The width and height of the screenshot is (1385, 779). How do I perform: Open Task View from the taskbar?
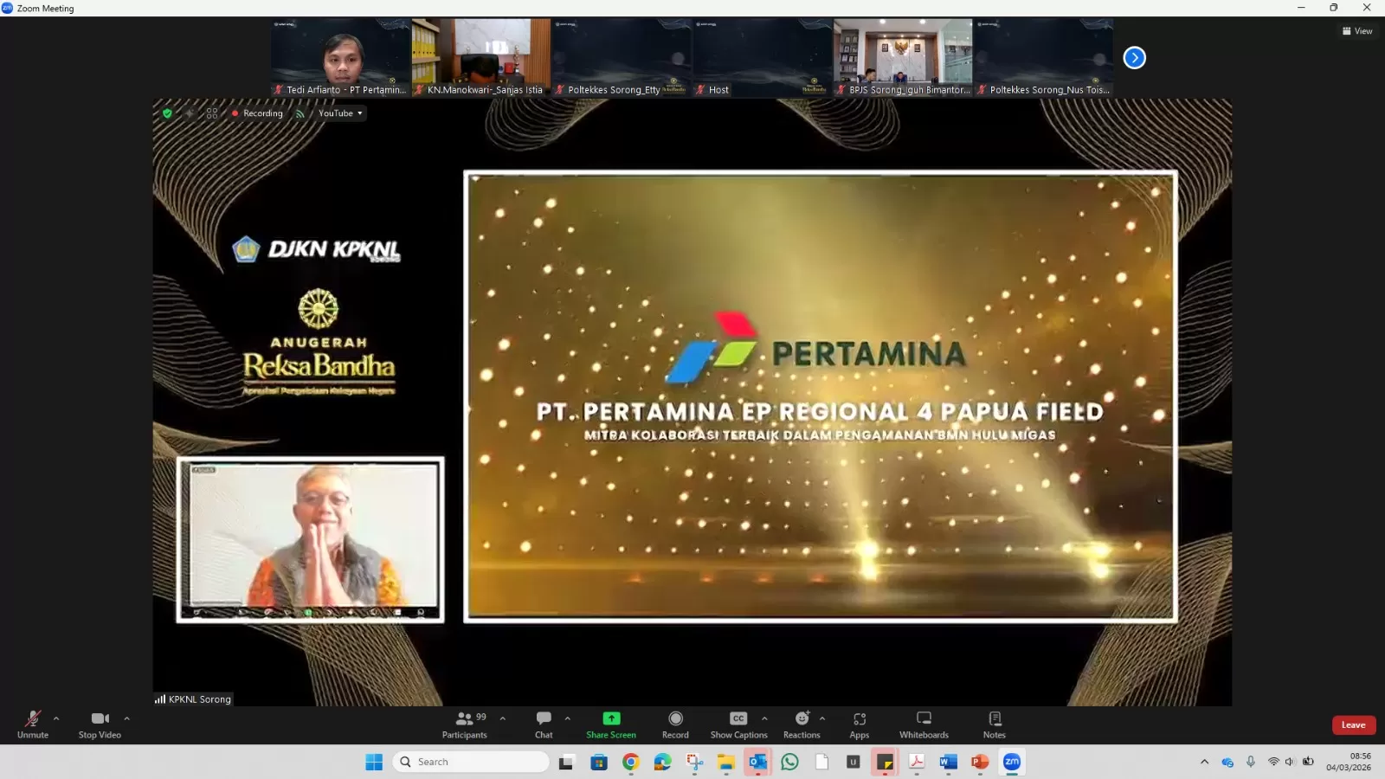[566, 762]
